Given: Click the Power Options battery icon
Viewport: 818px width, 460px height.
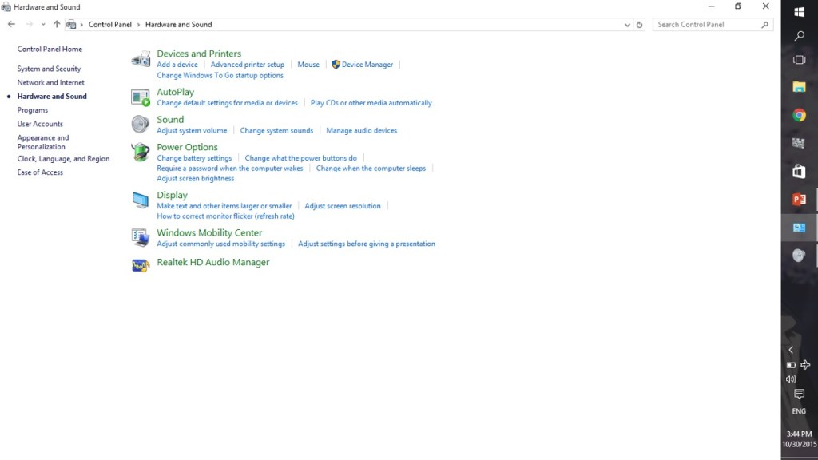Looking at the screenshot, I should point(141,152).
